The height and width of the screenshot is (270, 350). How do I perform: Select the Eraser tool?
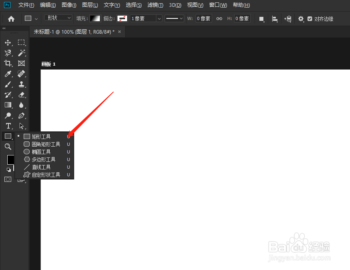21,95
